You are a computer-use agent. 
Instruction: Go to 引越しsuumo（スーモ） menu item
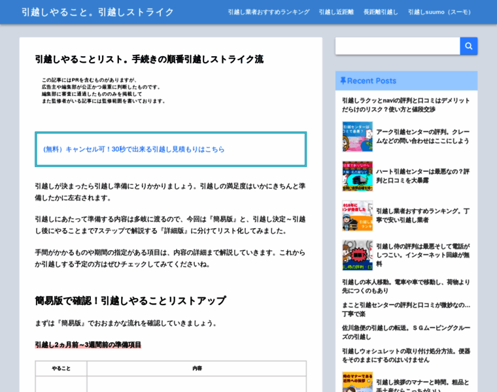point(440,12)
